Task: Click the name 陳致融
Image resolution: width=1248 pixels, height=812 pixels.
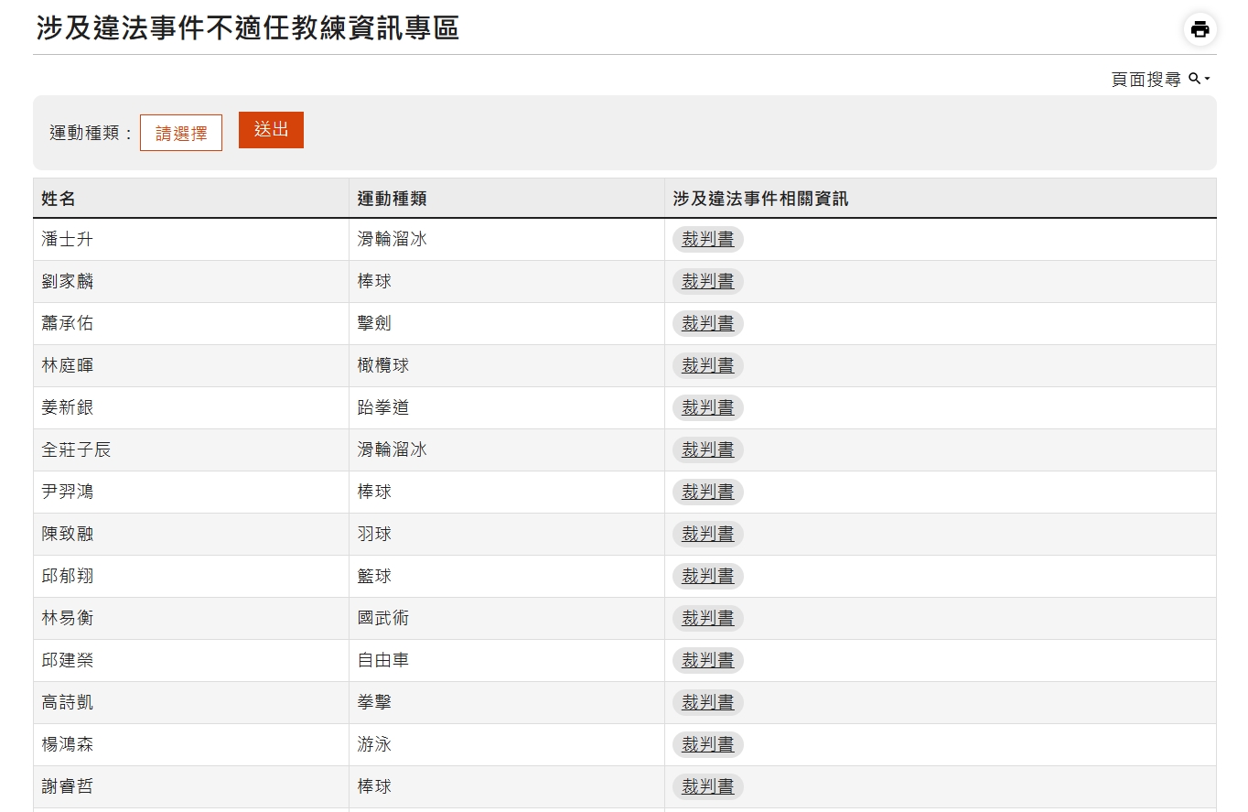Action: (68, 535)
